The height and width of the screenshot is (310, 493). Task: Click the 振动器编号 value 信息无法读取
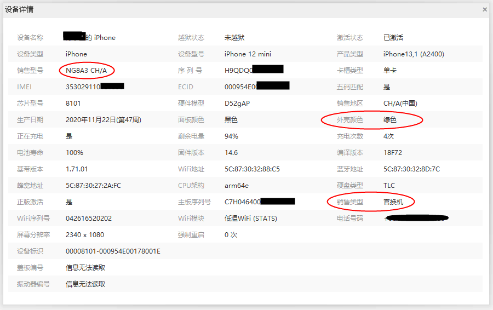click(x=85, y=284)
